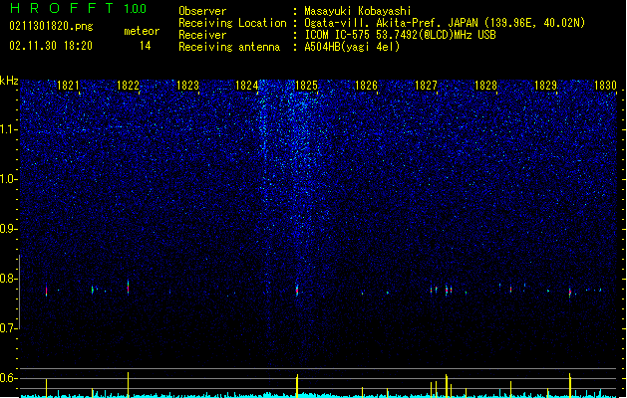Click the 1829 time axis label

coord(545,86)
